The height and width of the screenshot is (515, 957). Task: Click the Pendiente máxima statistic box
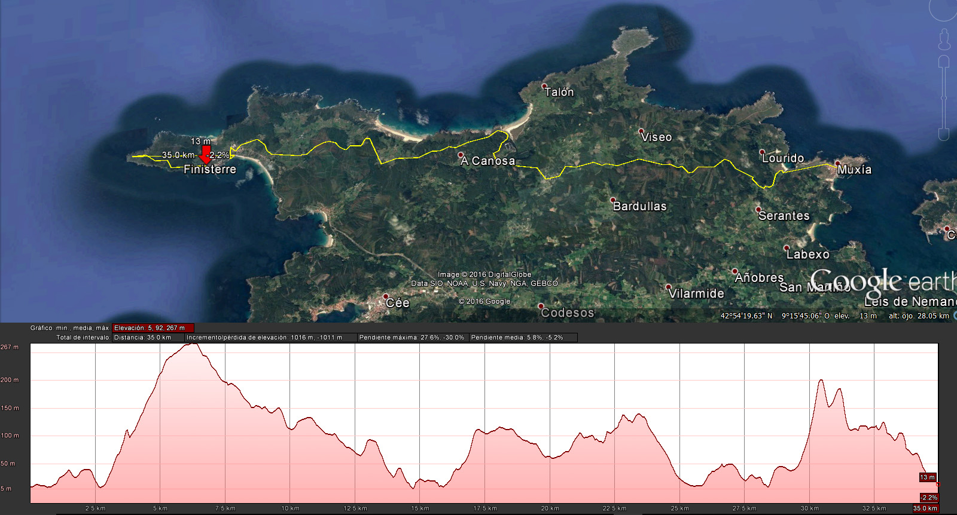tap(412, 338)
